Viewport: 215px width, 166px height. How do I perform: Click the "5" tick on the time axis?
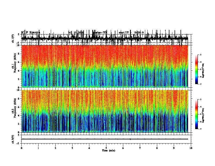[x=106, y=148]
